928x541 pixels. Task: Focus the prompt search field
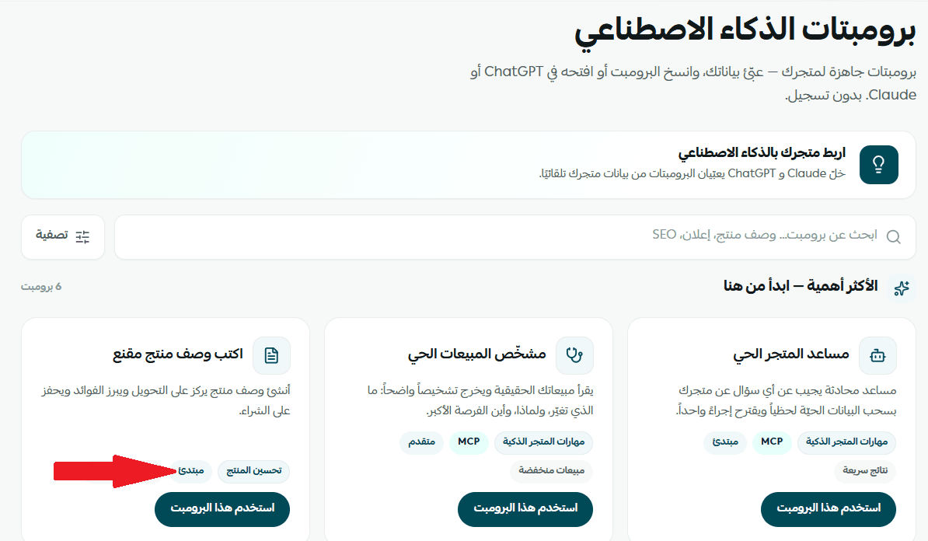(x=515, y=237)
